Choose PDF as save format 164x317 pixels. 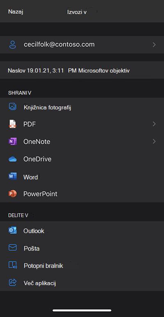(82, 124)
